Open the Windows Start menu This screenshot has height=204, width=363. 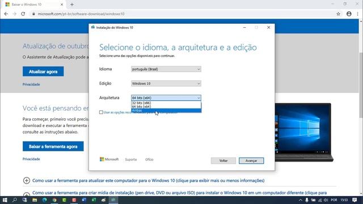[5, 200]
